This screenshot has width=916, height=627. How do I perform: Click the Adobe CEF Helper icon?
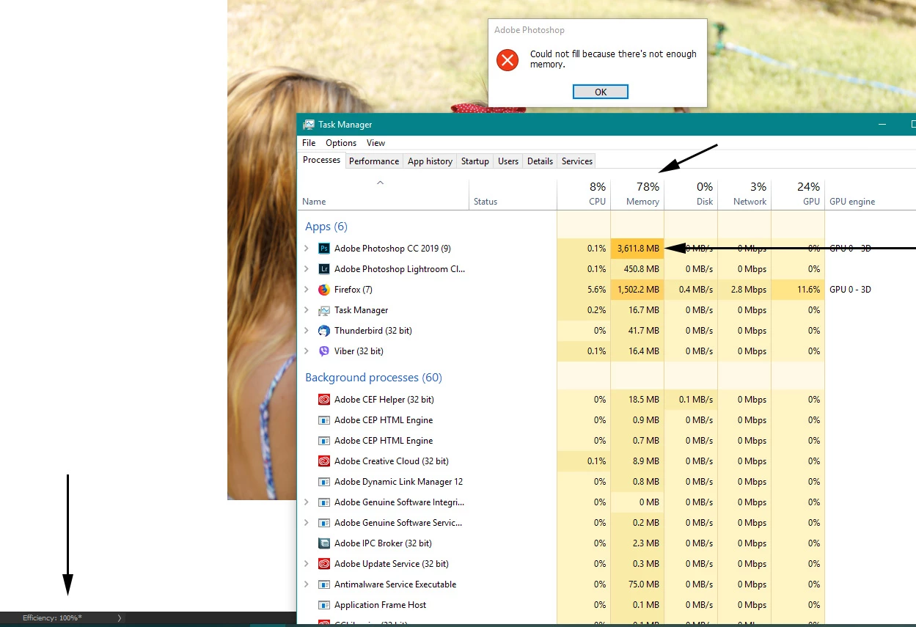tap(324, 400)
